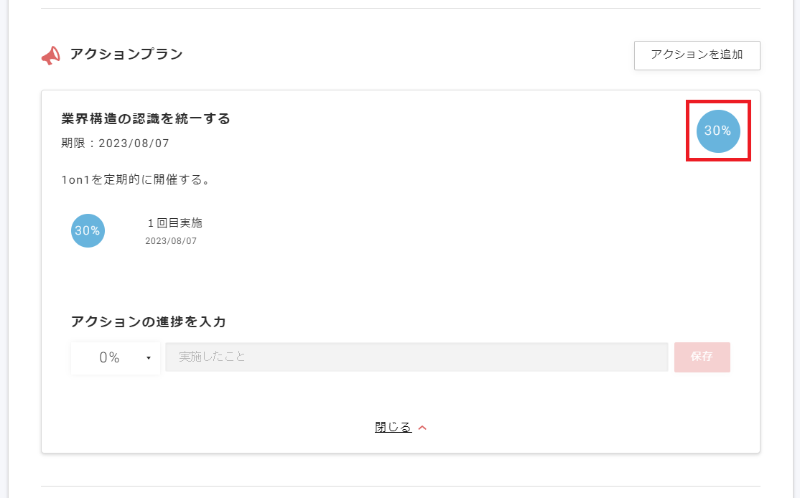Click inside the 実施したこと text field
Image resolution: width=800 pixels, height=498 pixels.
[417, 357]
